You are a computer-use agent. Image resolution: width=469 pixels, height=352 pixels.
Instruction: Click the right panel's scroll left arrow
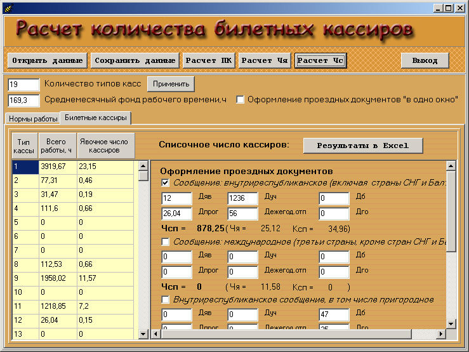155,334
